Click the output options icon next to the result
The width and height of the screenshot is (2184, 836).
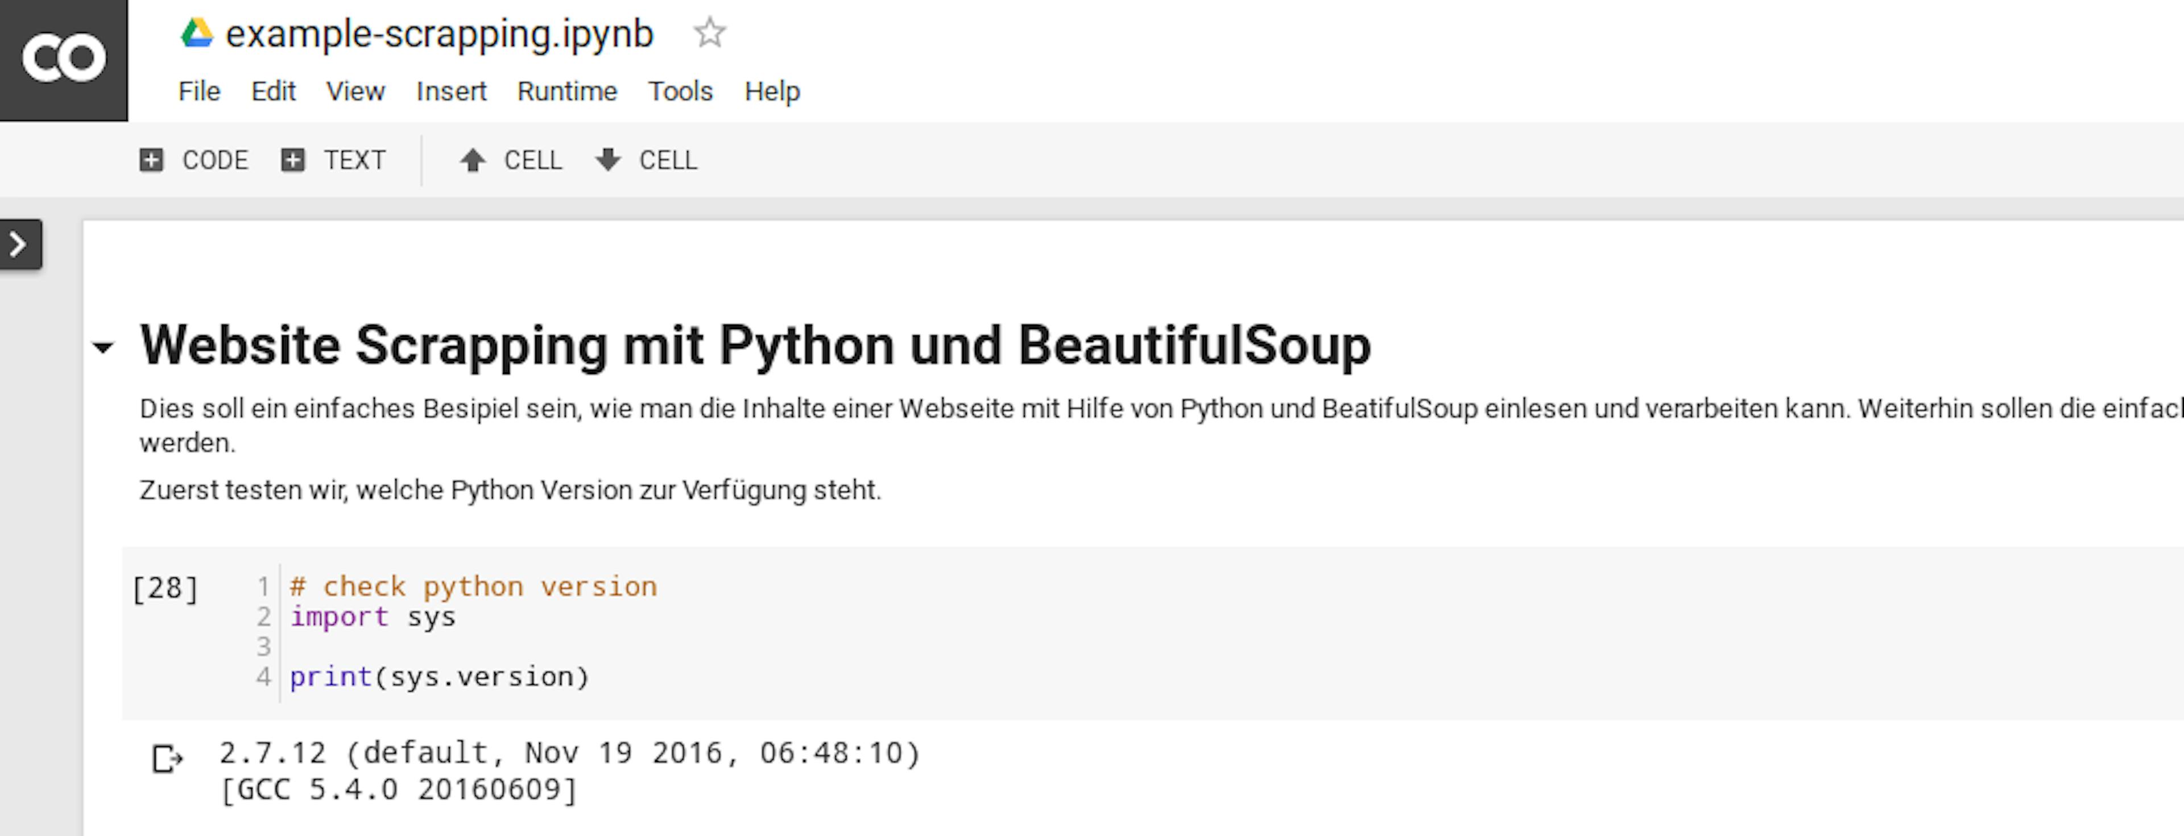(167, 758)
